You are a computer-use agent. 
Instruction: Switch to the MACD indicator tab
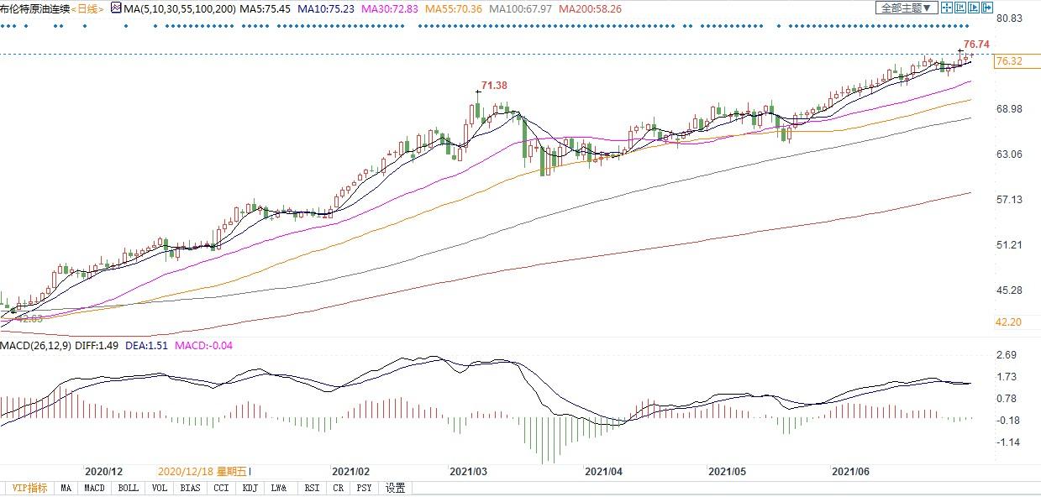(94, 488)
